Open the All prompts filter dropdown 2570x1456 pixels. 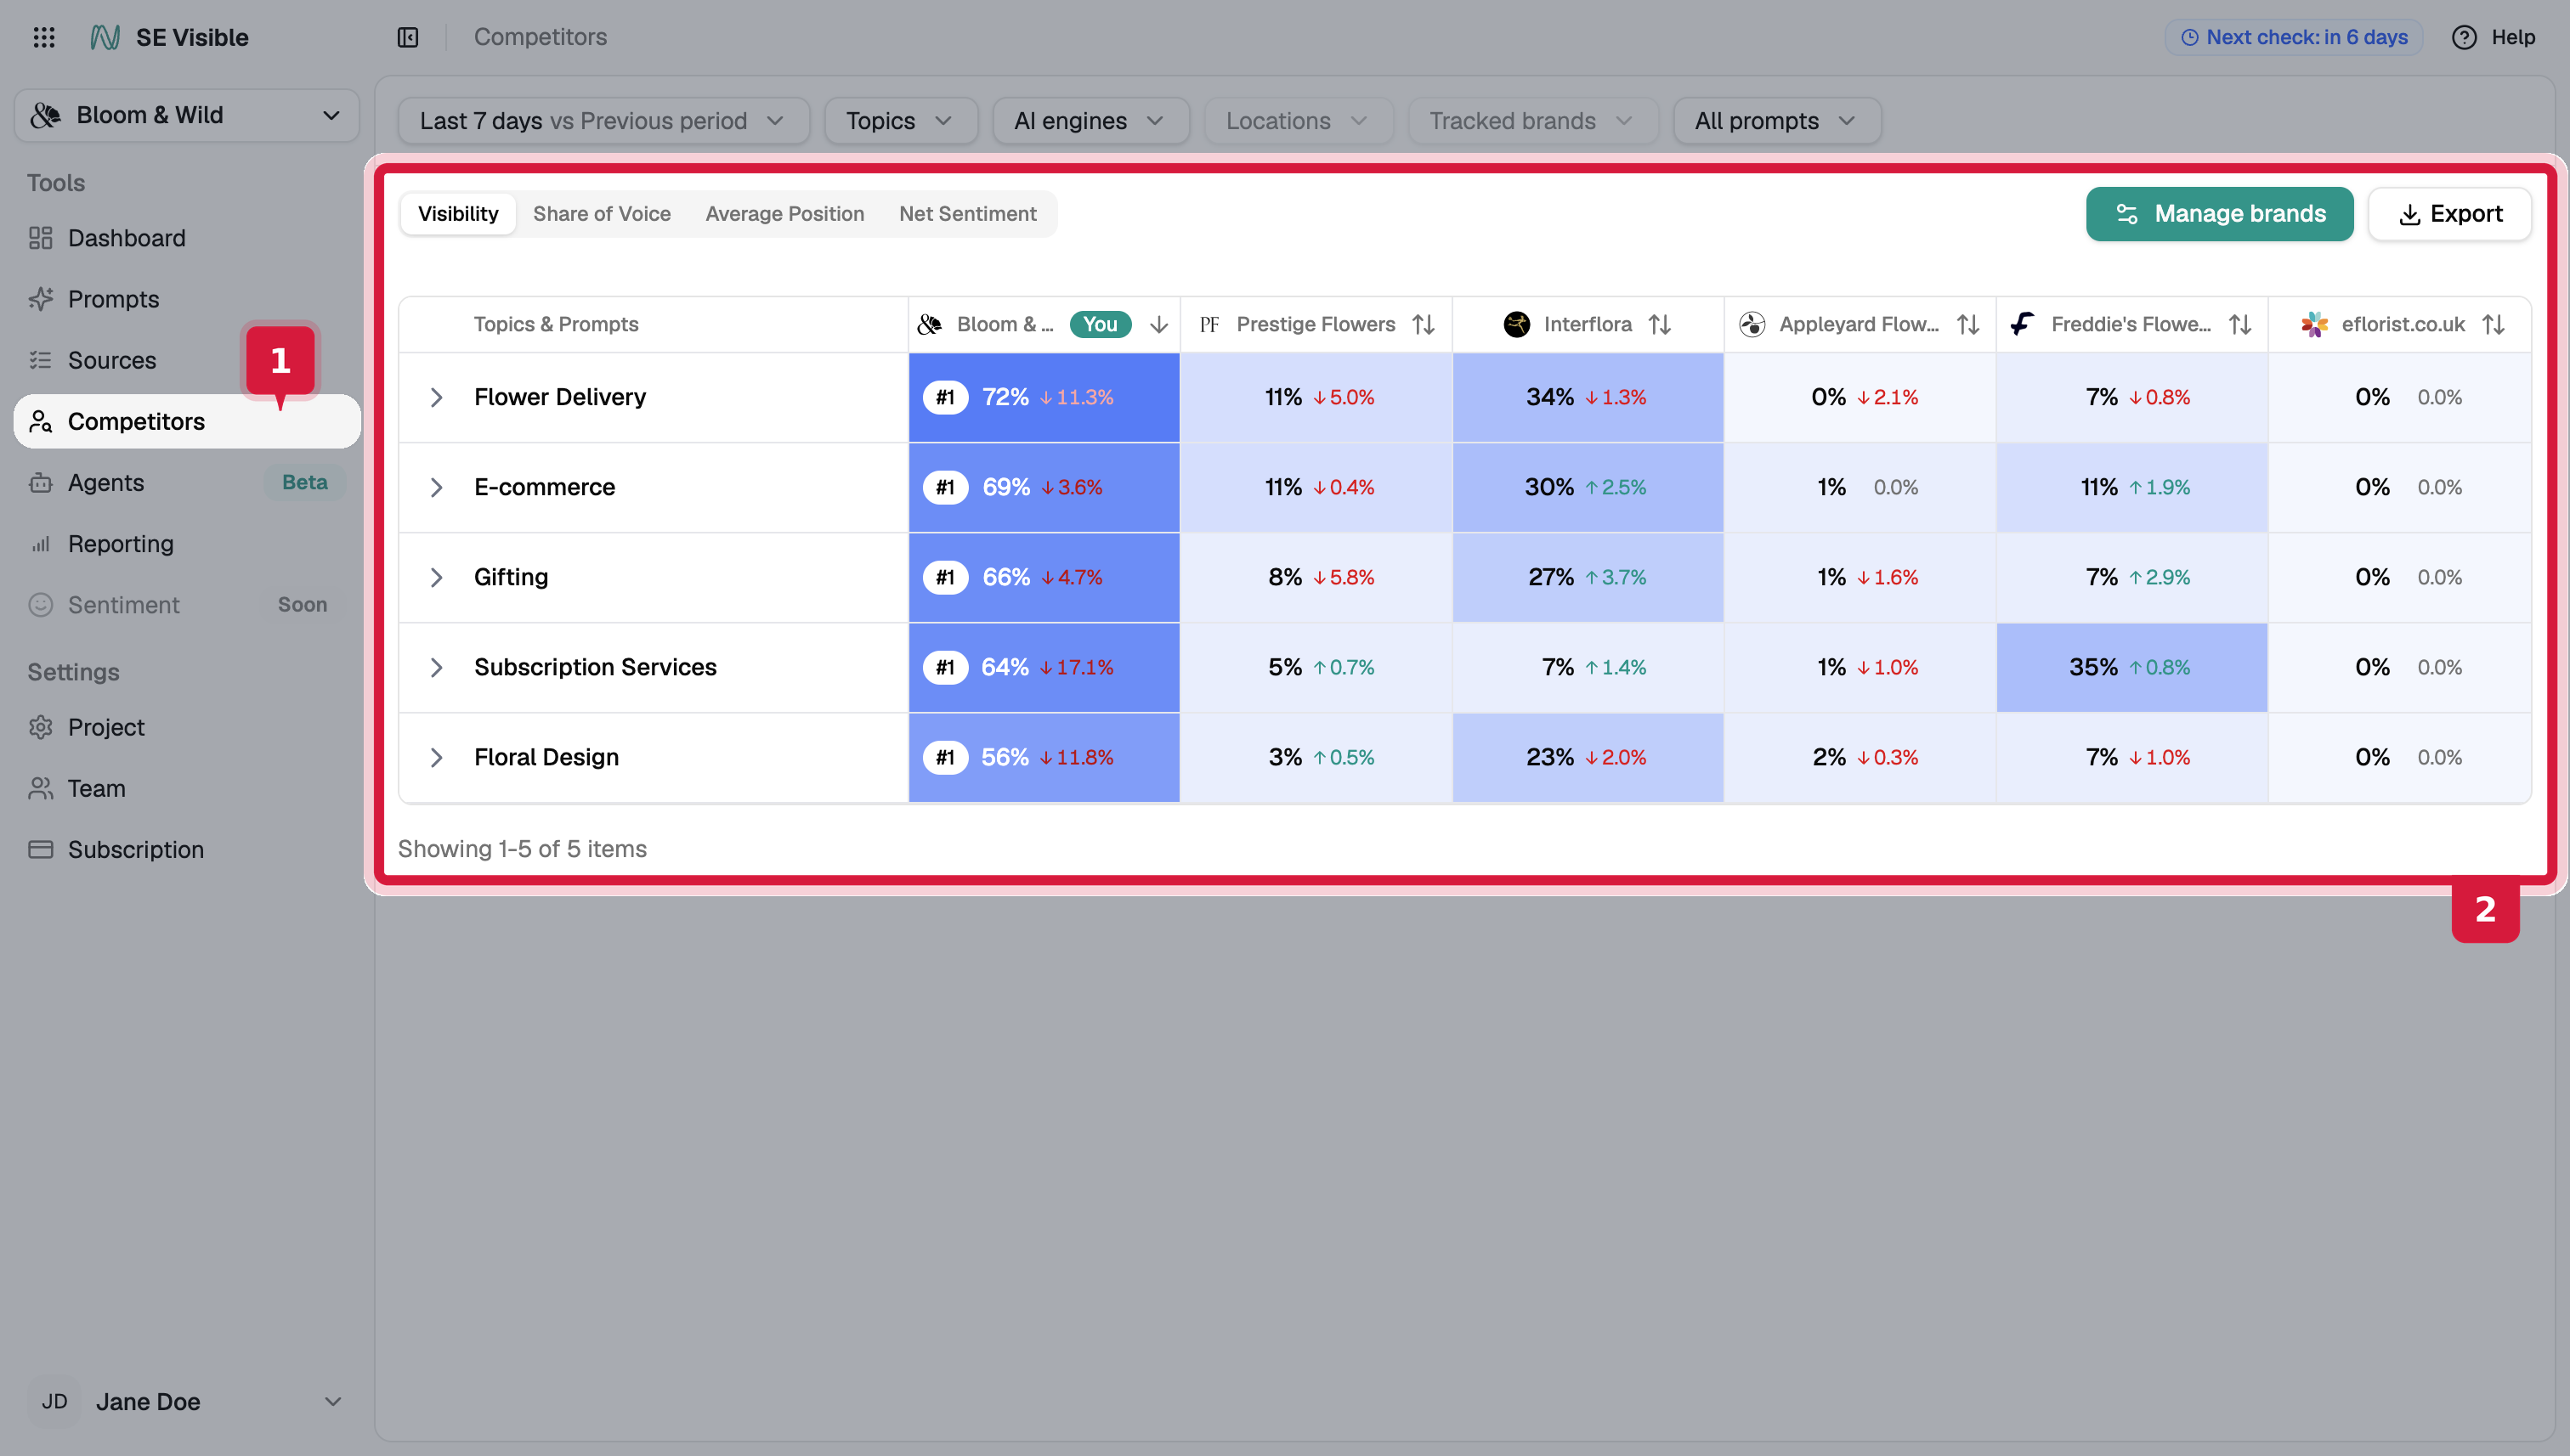[1777, 121]
